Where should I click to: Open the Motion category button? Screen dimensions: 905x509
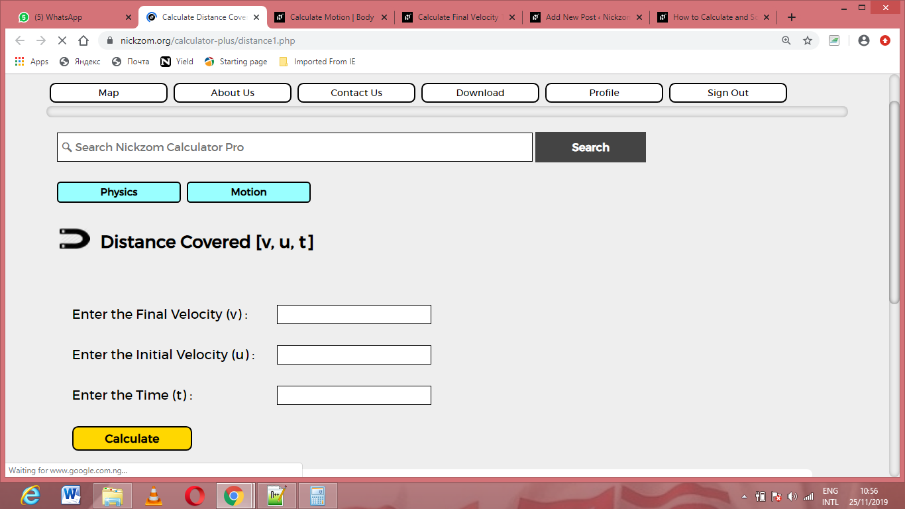coord(248,192)
